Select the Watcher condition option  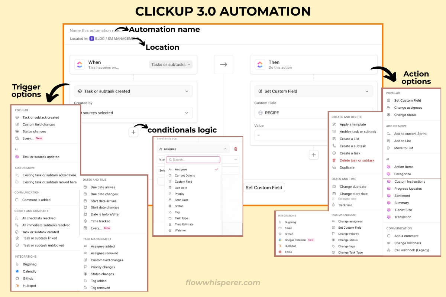point(180,231)
